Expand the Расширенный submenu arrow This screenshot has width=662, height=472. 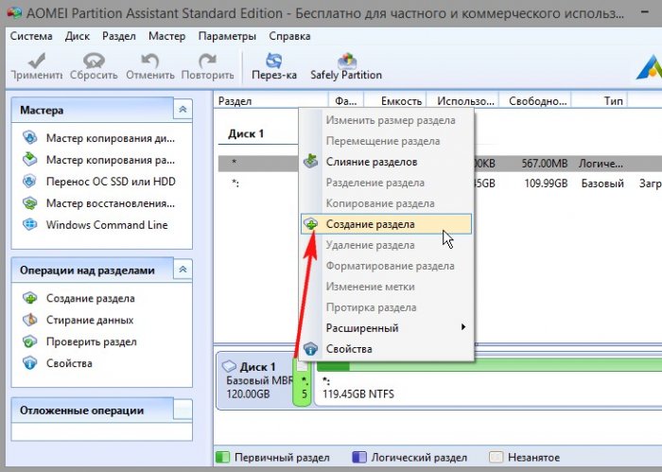tap(463, 327)
